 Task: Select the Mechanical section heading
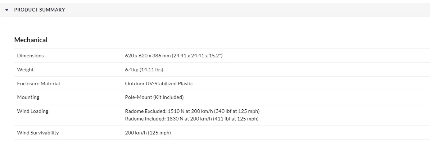coord(31,40)
